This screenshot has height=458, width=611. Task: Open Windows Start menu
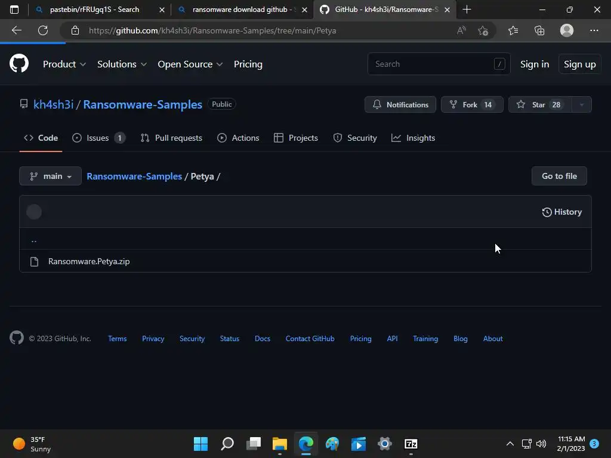200,444
